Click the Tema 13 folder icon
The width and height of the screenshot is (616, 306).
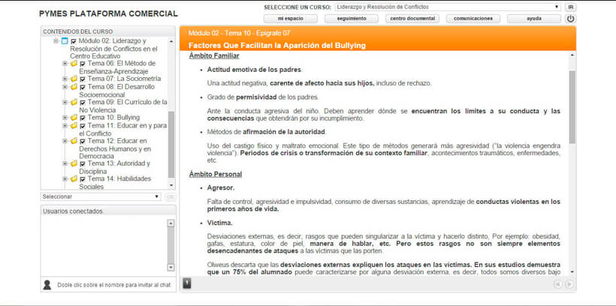pos(74,163)
